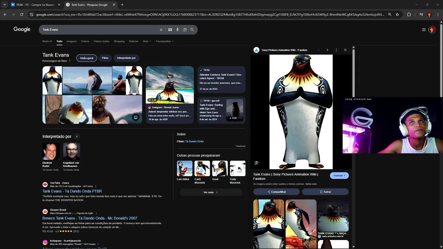Click the Saiba mais link
The image size is (443, 249).
coord(311,184)
